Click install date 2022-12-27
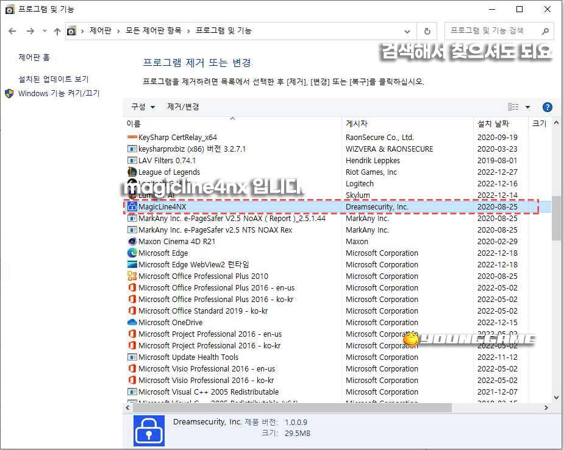This screenshot has width=564, height=450. click(x=498, y=172)
